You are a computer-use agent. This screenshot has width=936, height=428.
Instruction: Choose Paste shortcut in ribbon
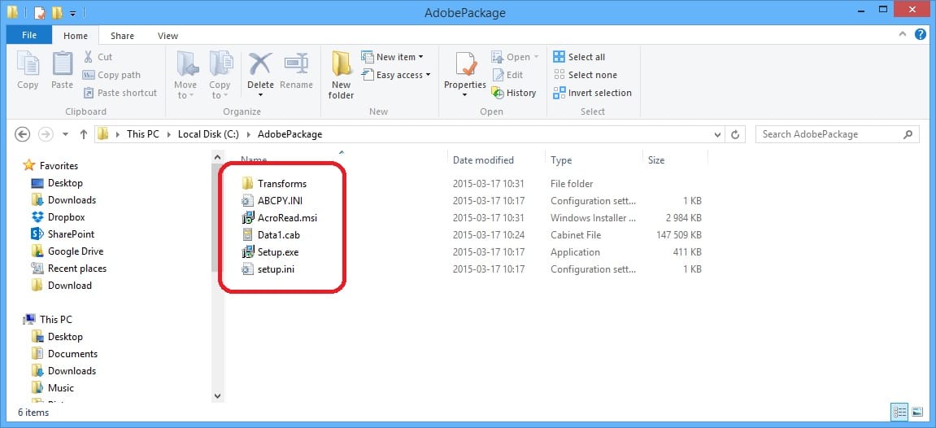click(120, 93)
